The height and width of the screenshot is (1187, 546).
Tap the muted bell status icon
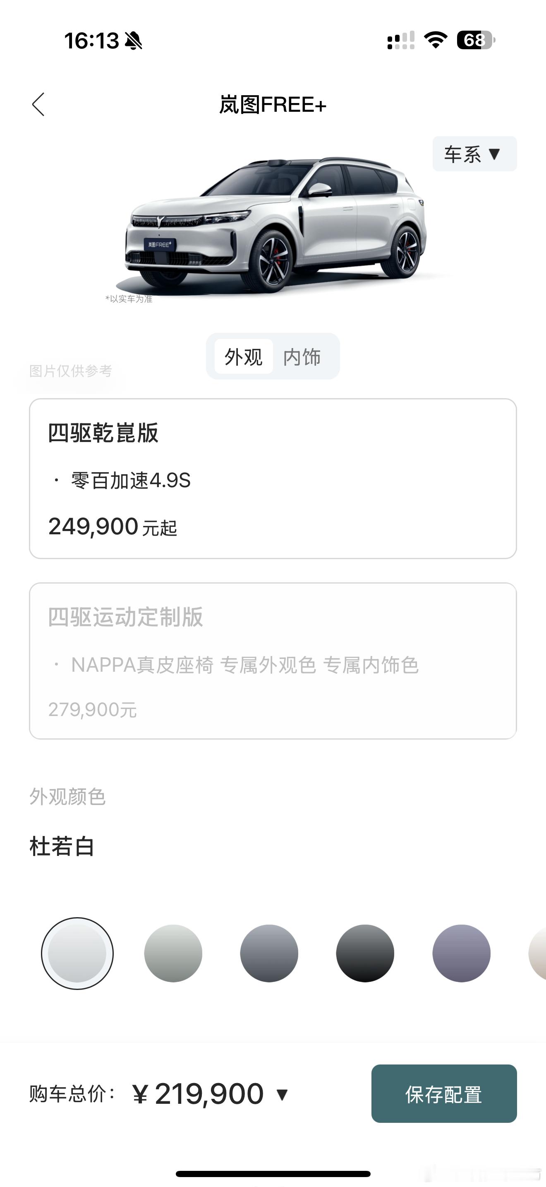[x=134, y=41]
